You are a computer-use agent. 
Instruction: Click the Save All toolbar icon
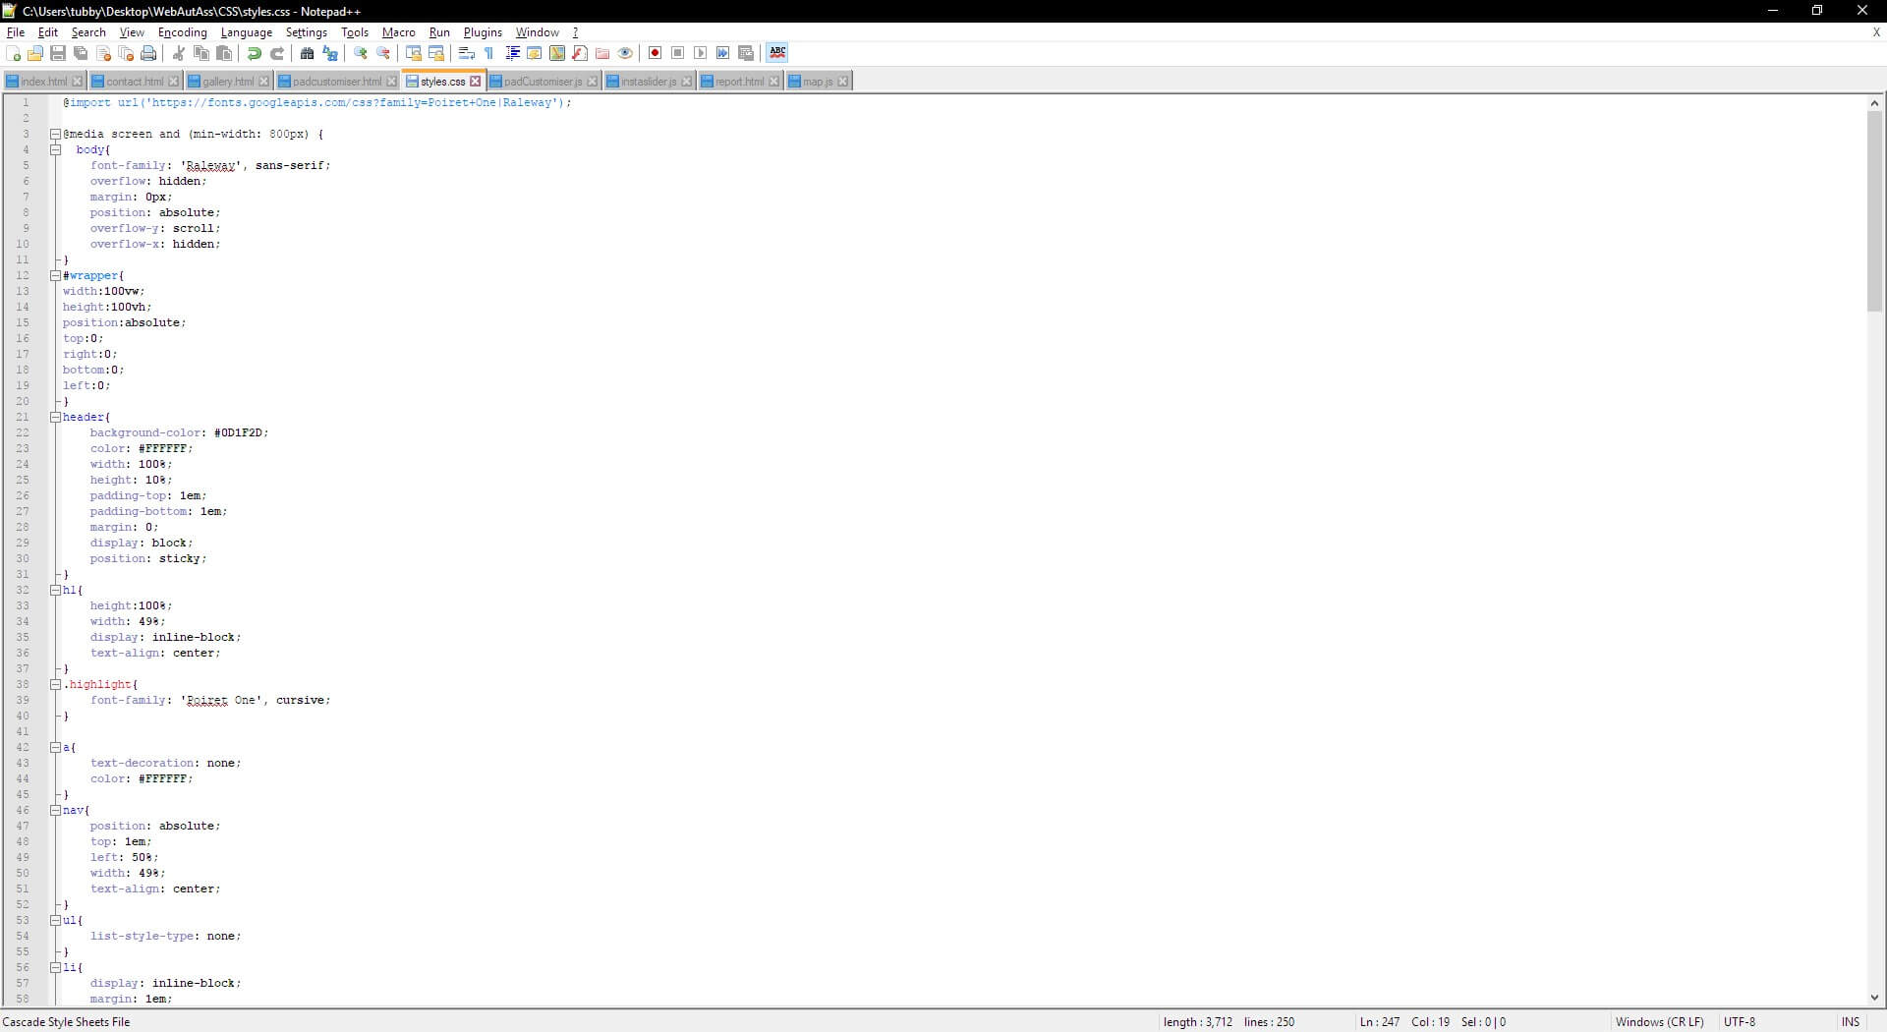tap(81, 53)
